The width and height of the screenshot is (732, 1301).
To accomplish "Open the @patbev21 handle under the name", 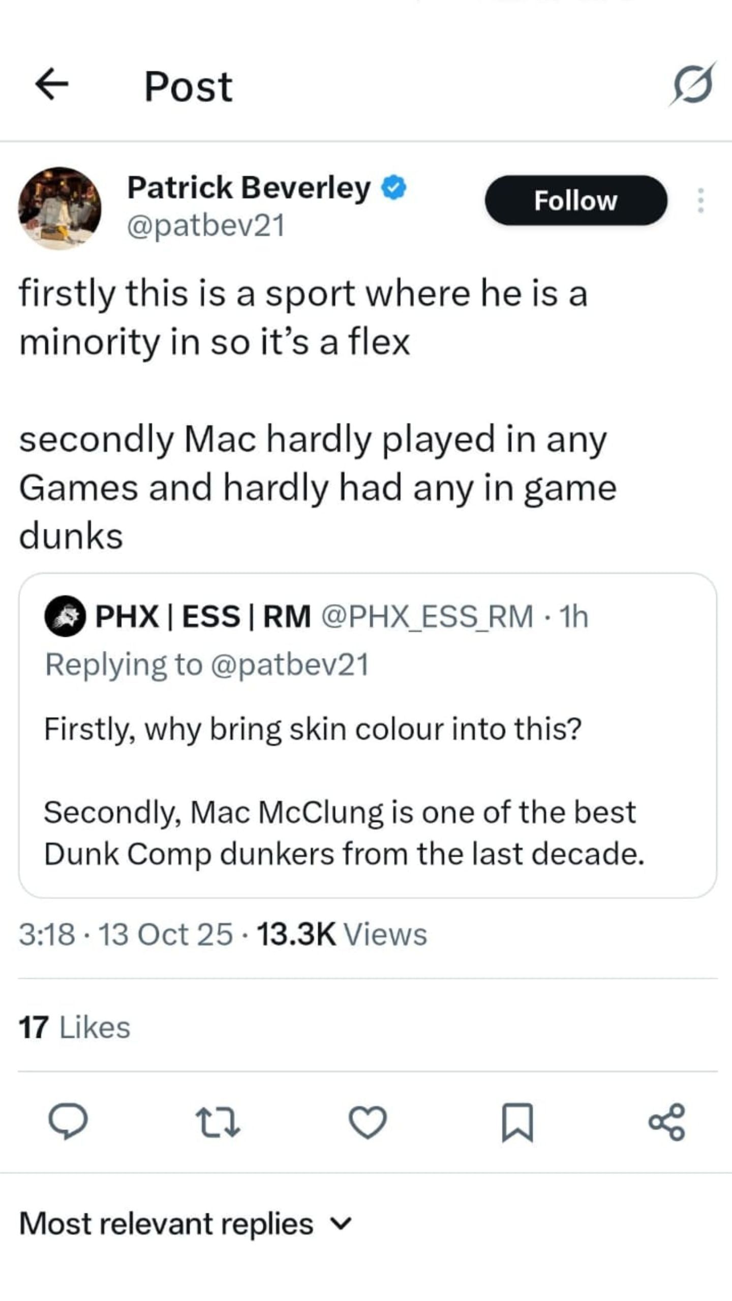I will (x=206, y=225).
